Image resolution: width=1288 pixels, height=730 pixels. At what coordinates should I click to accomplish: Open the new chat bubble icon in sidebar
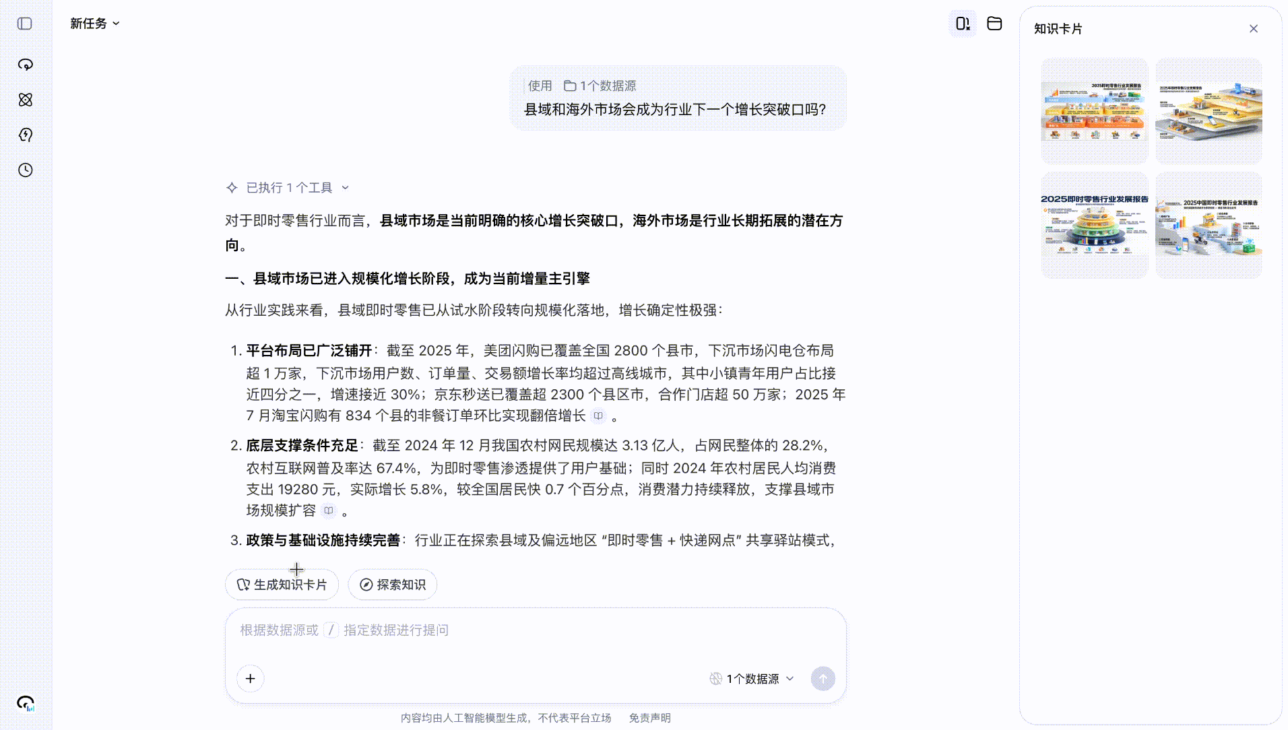point(25,65)
